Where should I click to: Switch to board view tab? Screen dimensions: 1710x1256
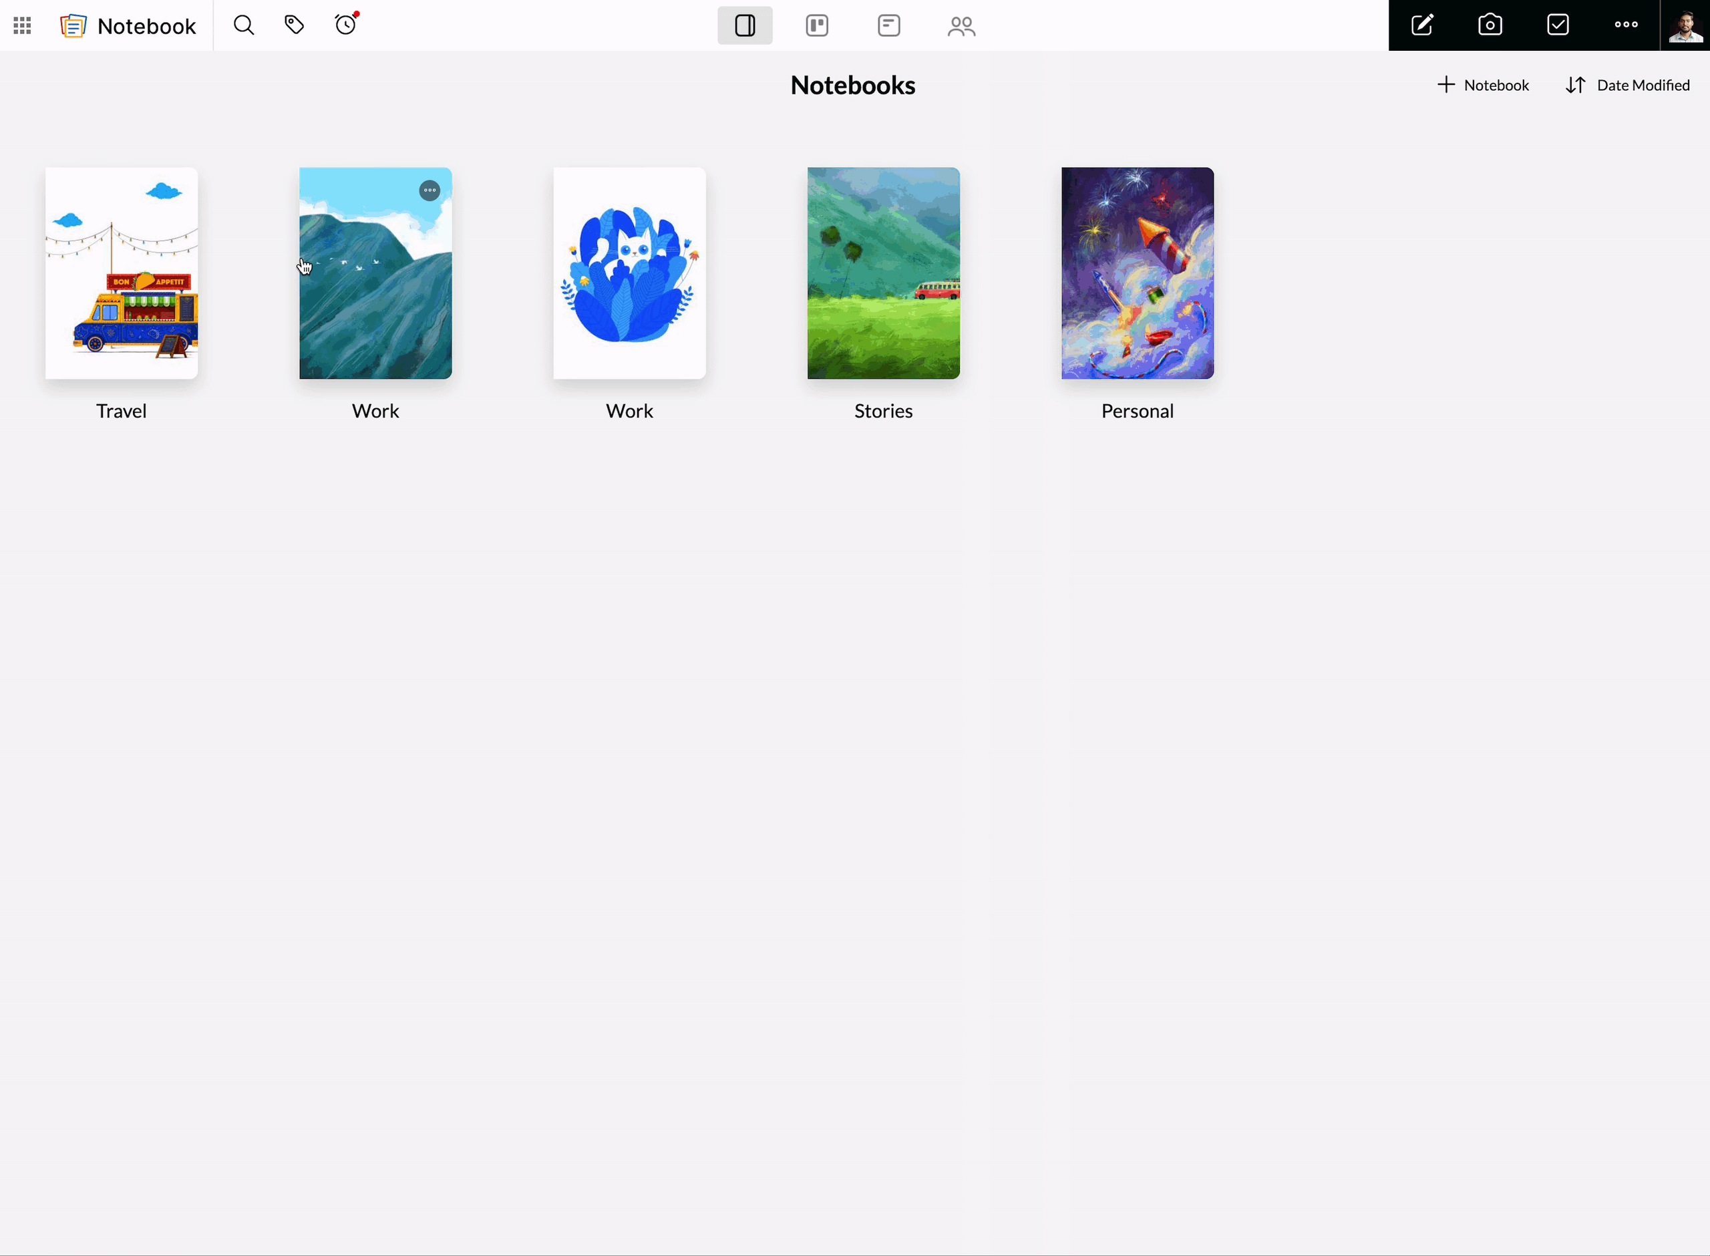[817, 26]
